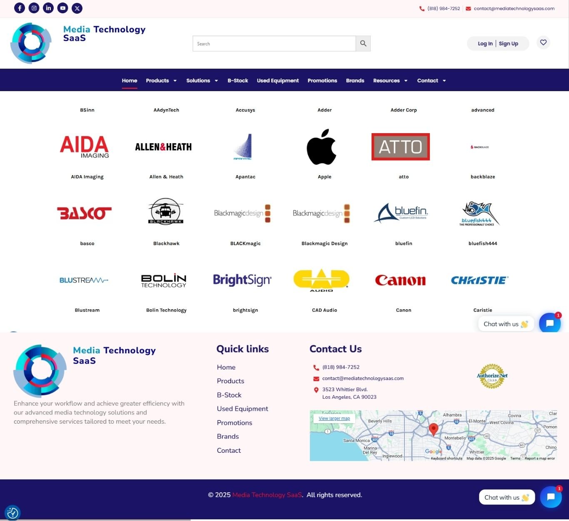Expand the Solutions menu dropdown arrow
The image size is (569, 521).
216,81
